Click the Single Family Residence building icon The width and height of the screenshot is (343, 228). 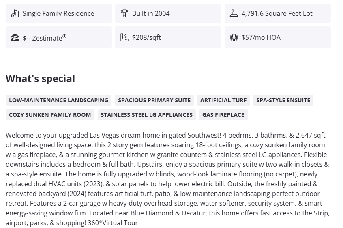coord(15,13)
